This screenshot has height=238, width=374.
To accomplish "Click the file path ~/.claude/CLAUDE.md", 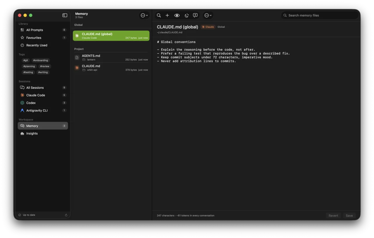I will 169,32.
